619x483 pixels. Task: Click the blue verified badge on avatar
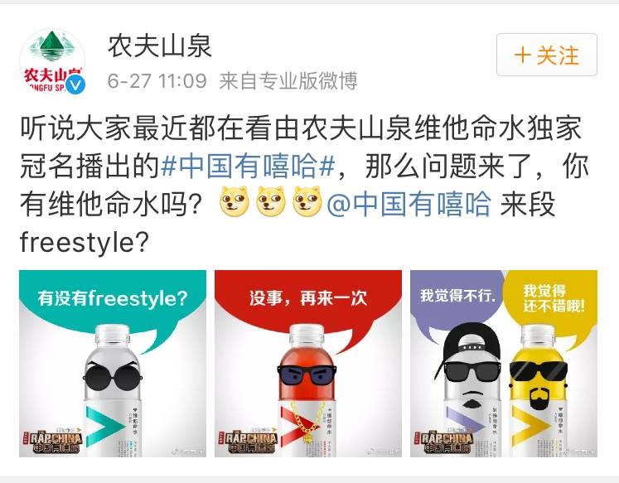click(x=75, y=85)
